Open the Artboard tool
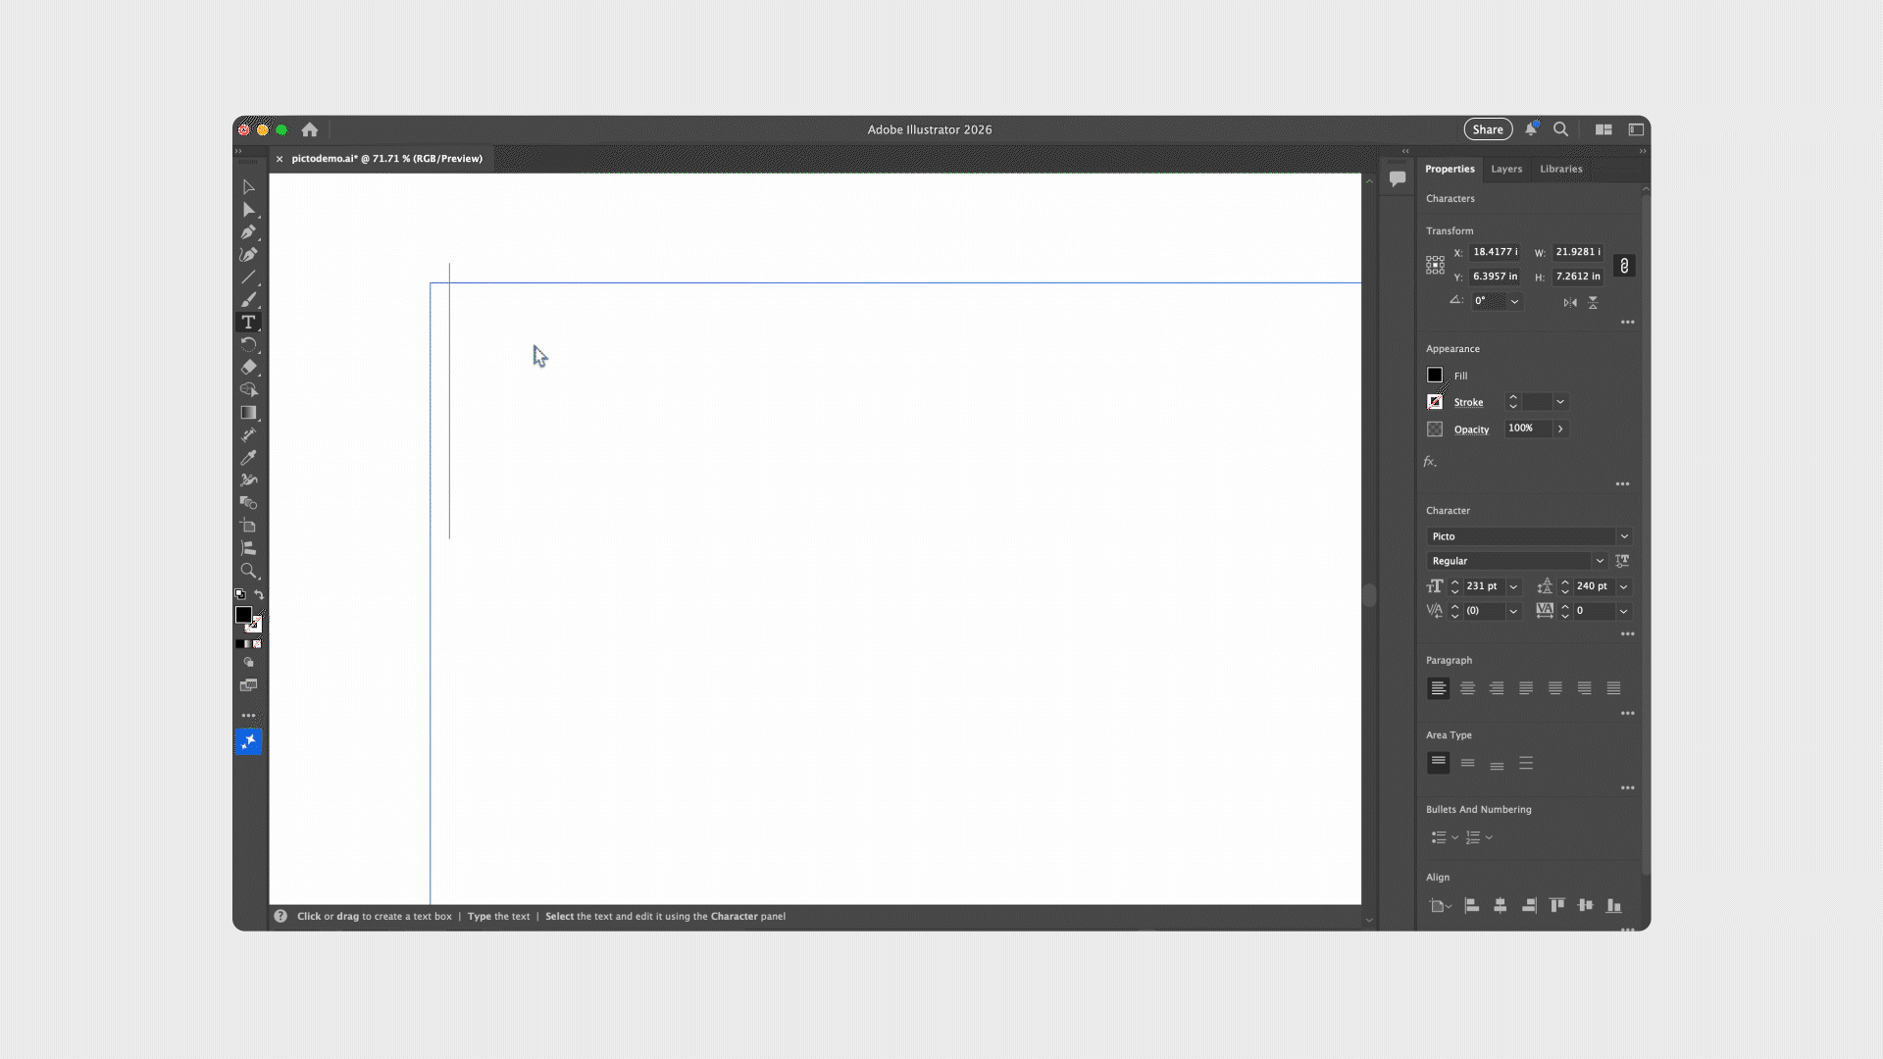Image resolution: width=1883 pixels, height=1059 pixels. [248, 526]
